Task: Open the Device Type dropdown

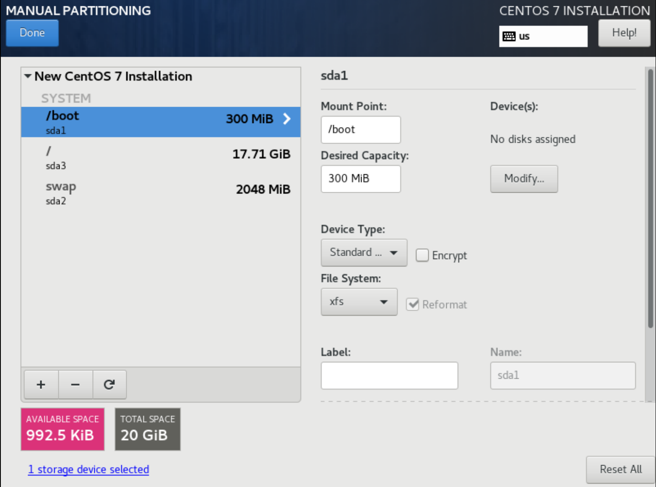Action: tap(364, 252)
